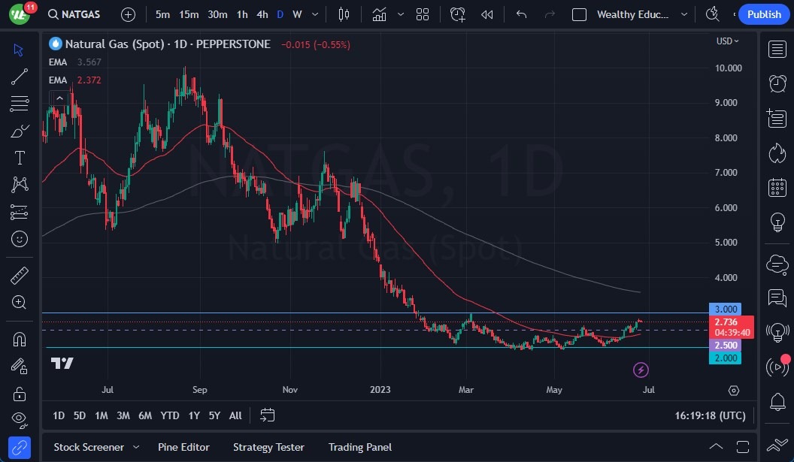The width and height of the screenshot is (794, 462).
Task: Maximize the bottom panel
Action: (x=743, y=447)
